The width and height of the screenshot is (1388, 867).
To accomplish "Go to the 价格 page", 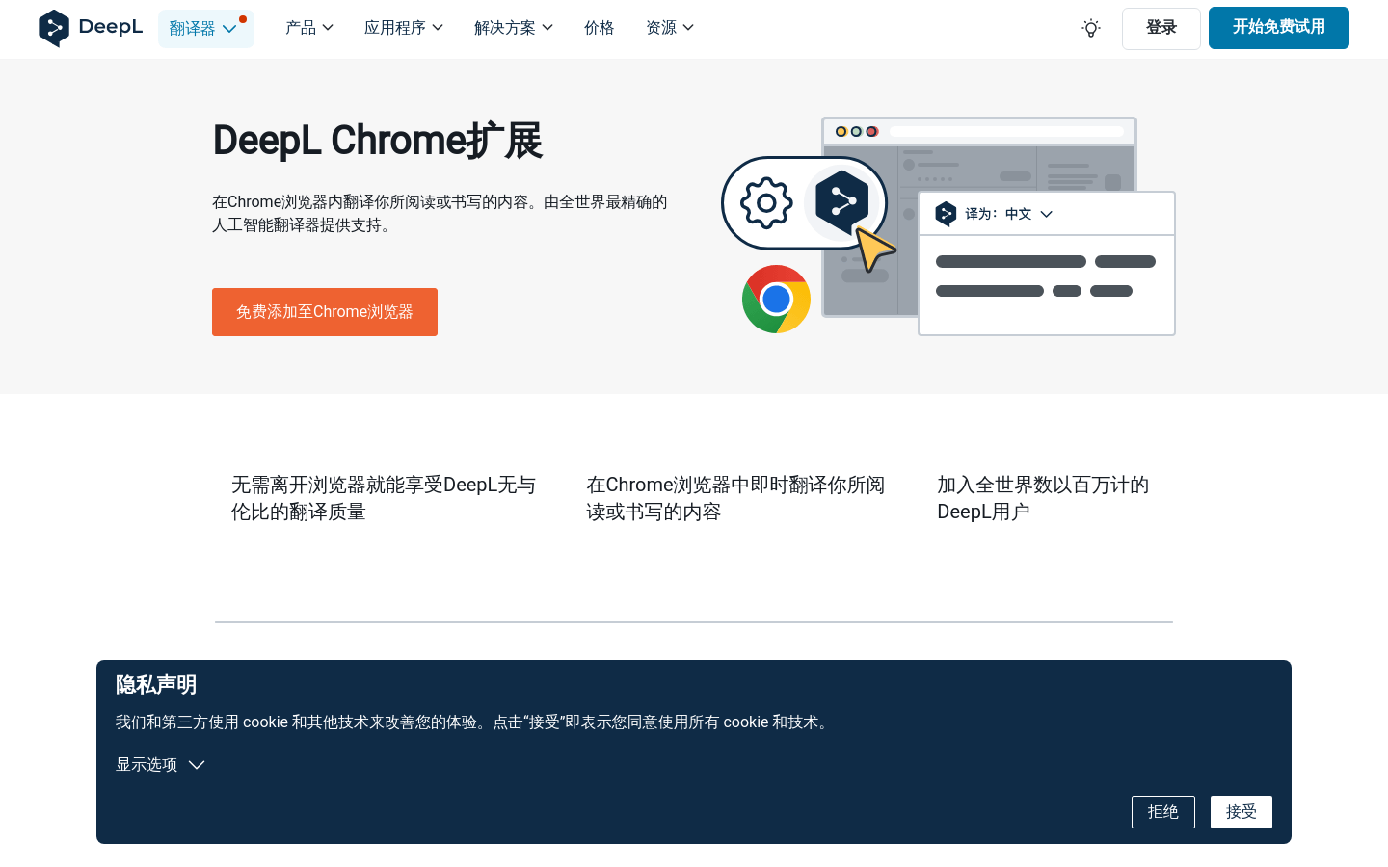I will click(x=600, y=28).
